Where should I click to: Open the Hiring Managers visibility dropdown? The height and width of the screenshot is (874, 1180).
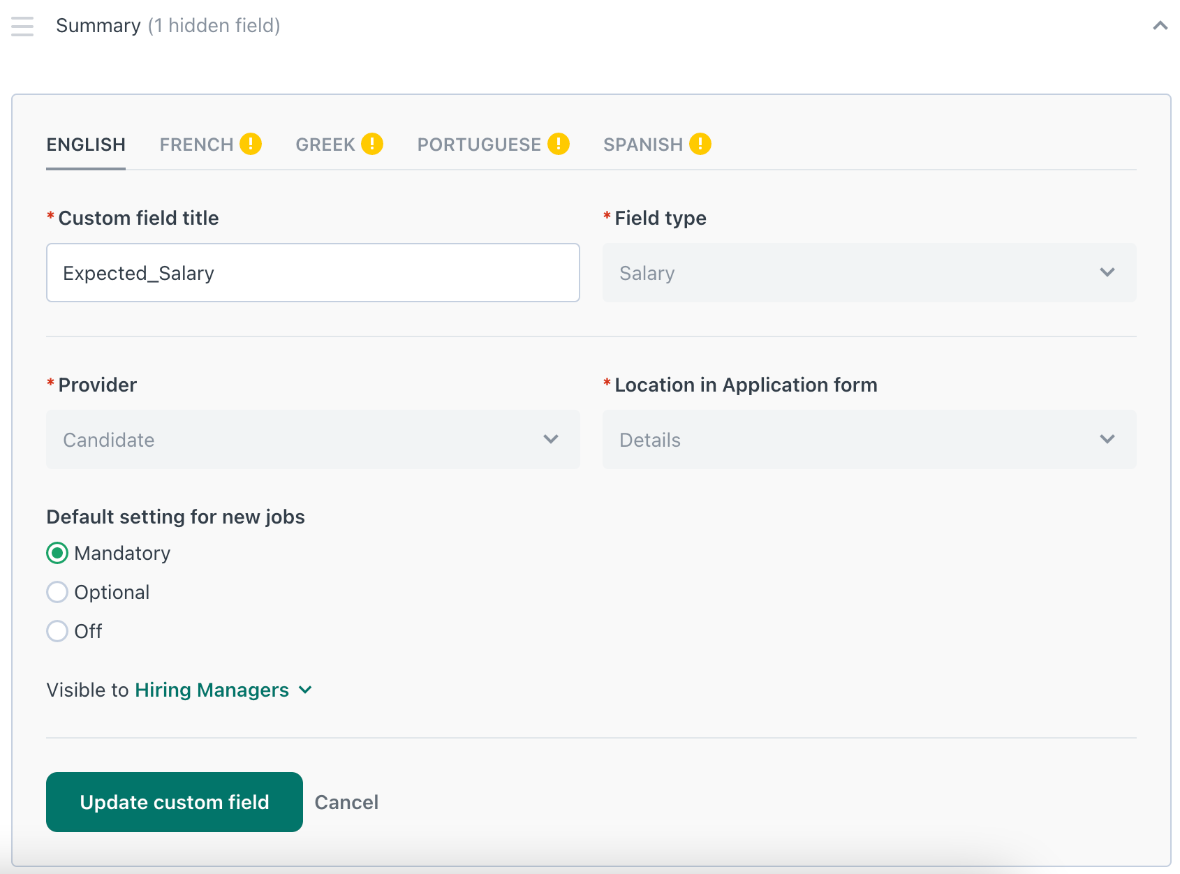pos(223,690)
